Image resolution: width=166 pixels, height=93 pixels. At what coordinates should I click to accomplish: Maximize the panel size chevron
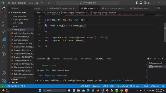click(158, 59)
